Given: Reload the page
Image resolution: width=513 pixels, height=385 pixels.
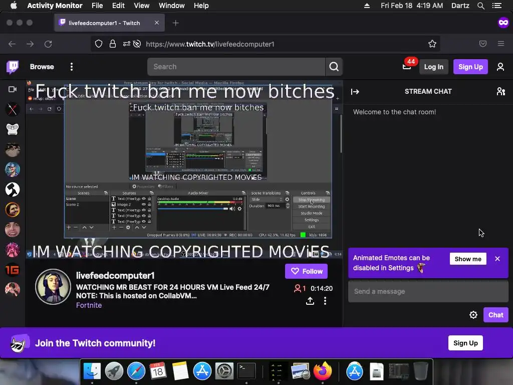Looking at the screenshot, I should (48, 44).
